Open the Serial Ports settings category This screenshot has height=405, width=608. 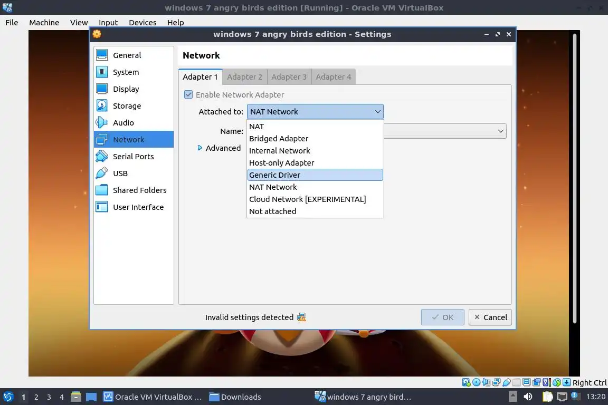coord(134,156)
